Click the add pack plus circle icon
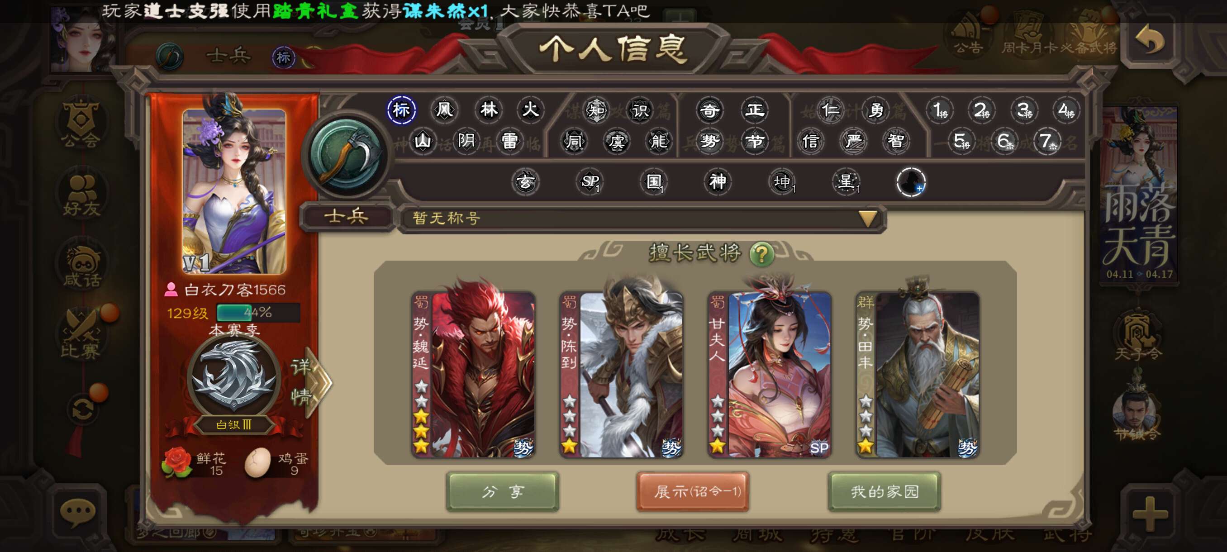 pos(910,181)
